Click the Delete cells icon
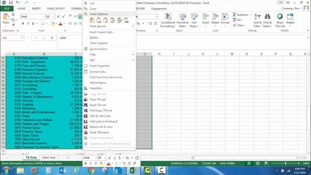The width and height of the screenshot is (311, 175). 215,17
